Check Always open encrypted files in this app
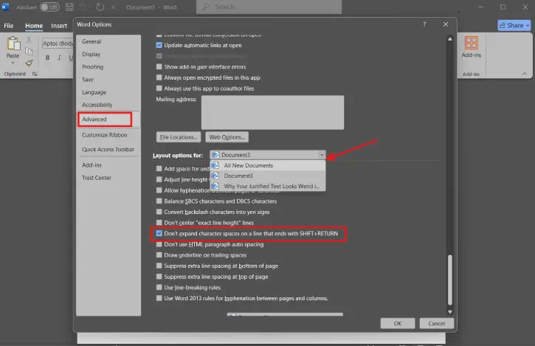 click(159, 77)
